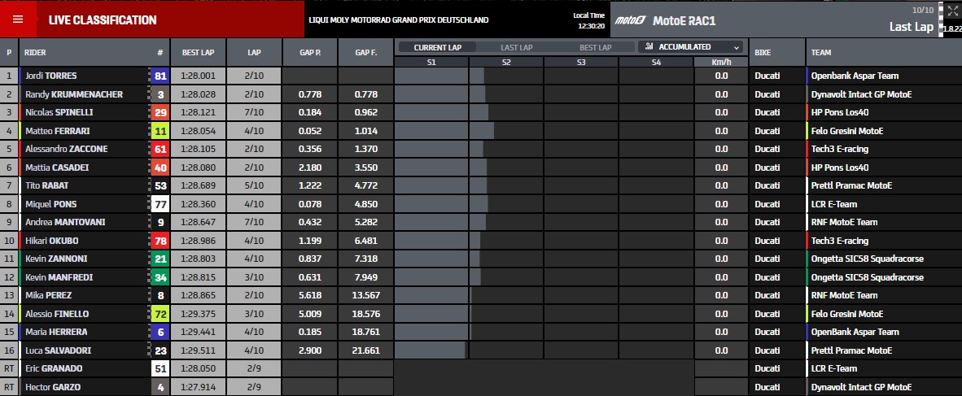Click the BEST LAP column header
The image size is (962, 396).
[x=198, y=53]
